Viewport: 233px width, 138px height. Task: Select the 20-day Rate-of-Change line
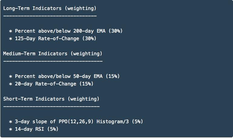[x=51, y=84]
